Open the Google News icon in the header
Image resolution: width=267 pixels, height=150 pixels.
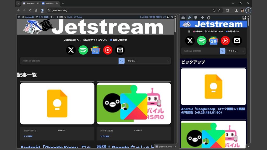95,50
